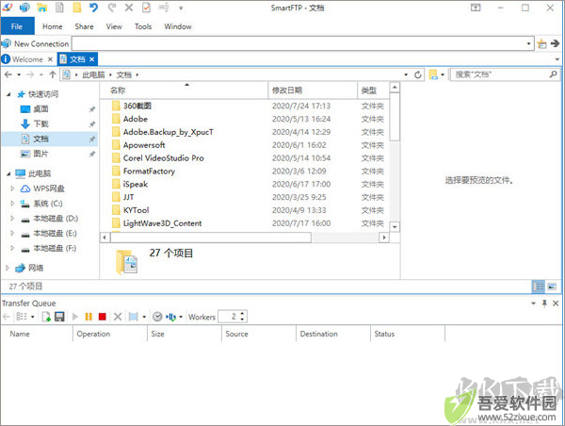565x426 pixels.
Task: Click the delete X icon in title toolbar
Action: click(129, 8)
